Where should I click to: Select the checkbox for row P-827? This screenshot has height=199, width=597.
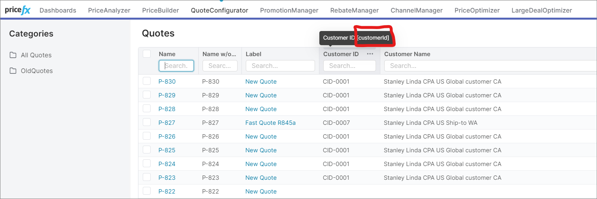(x=147, y=122)
